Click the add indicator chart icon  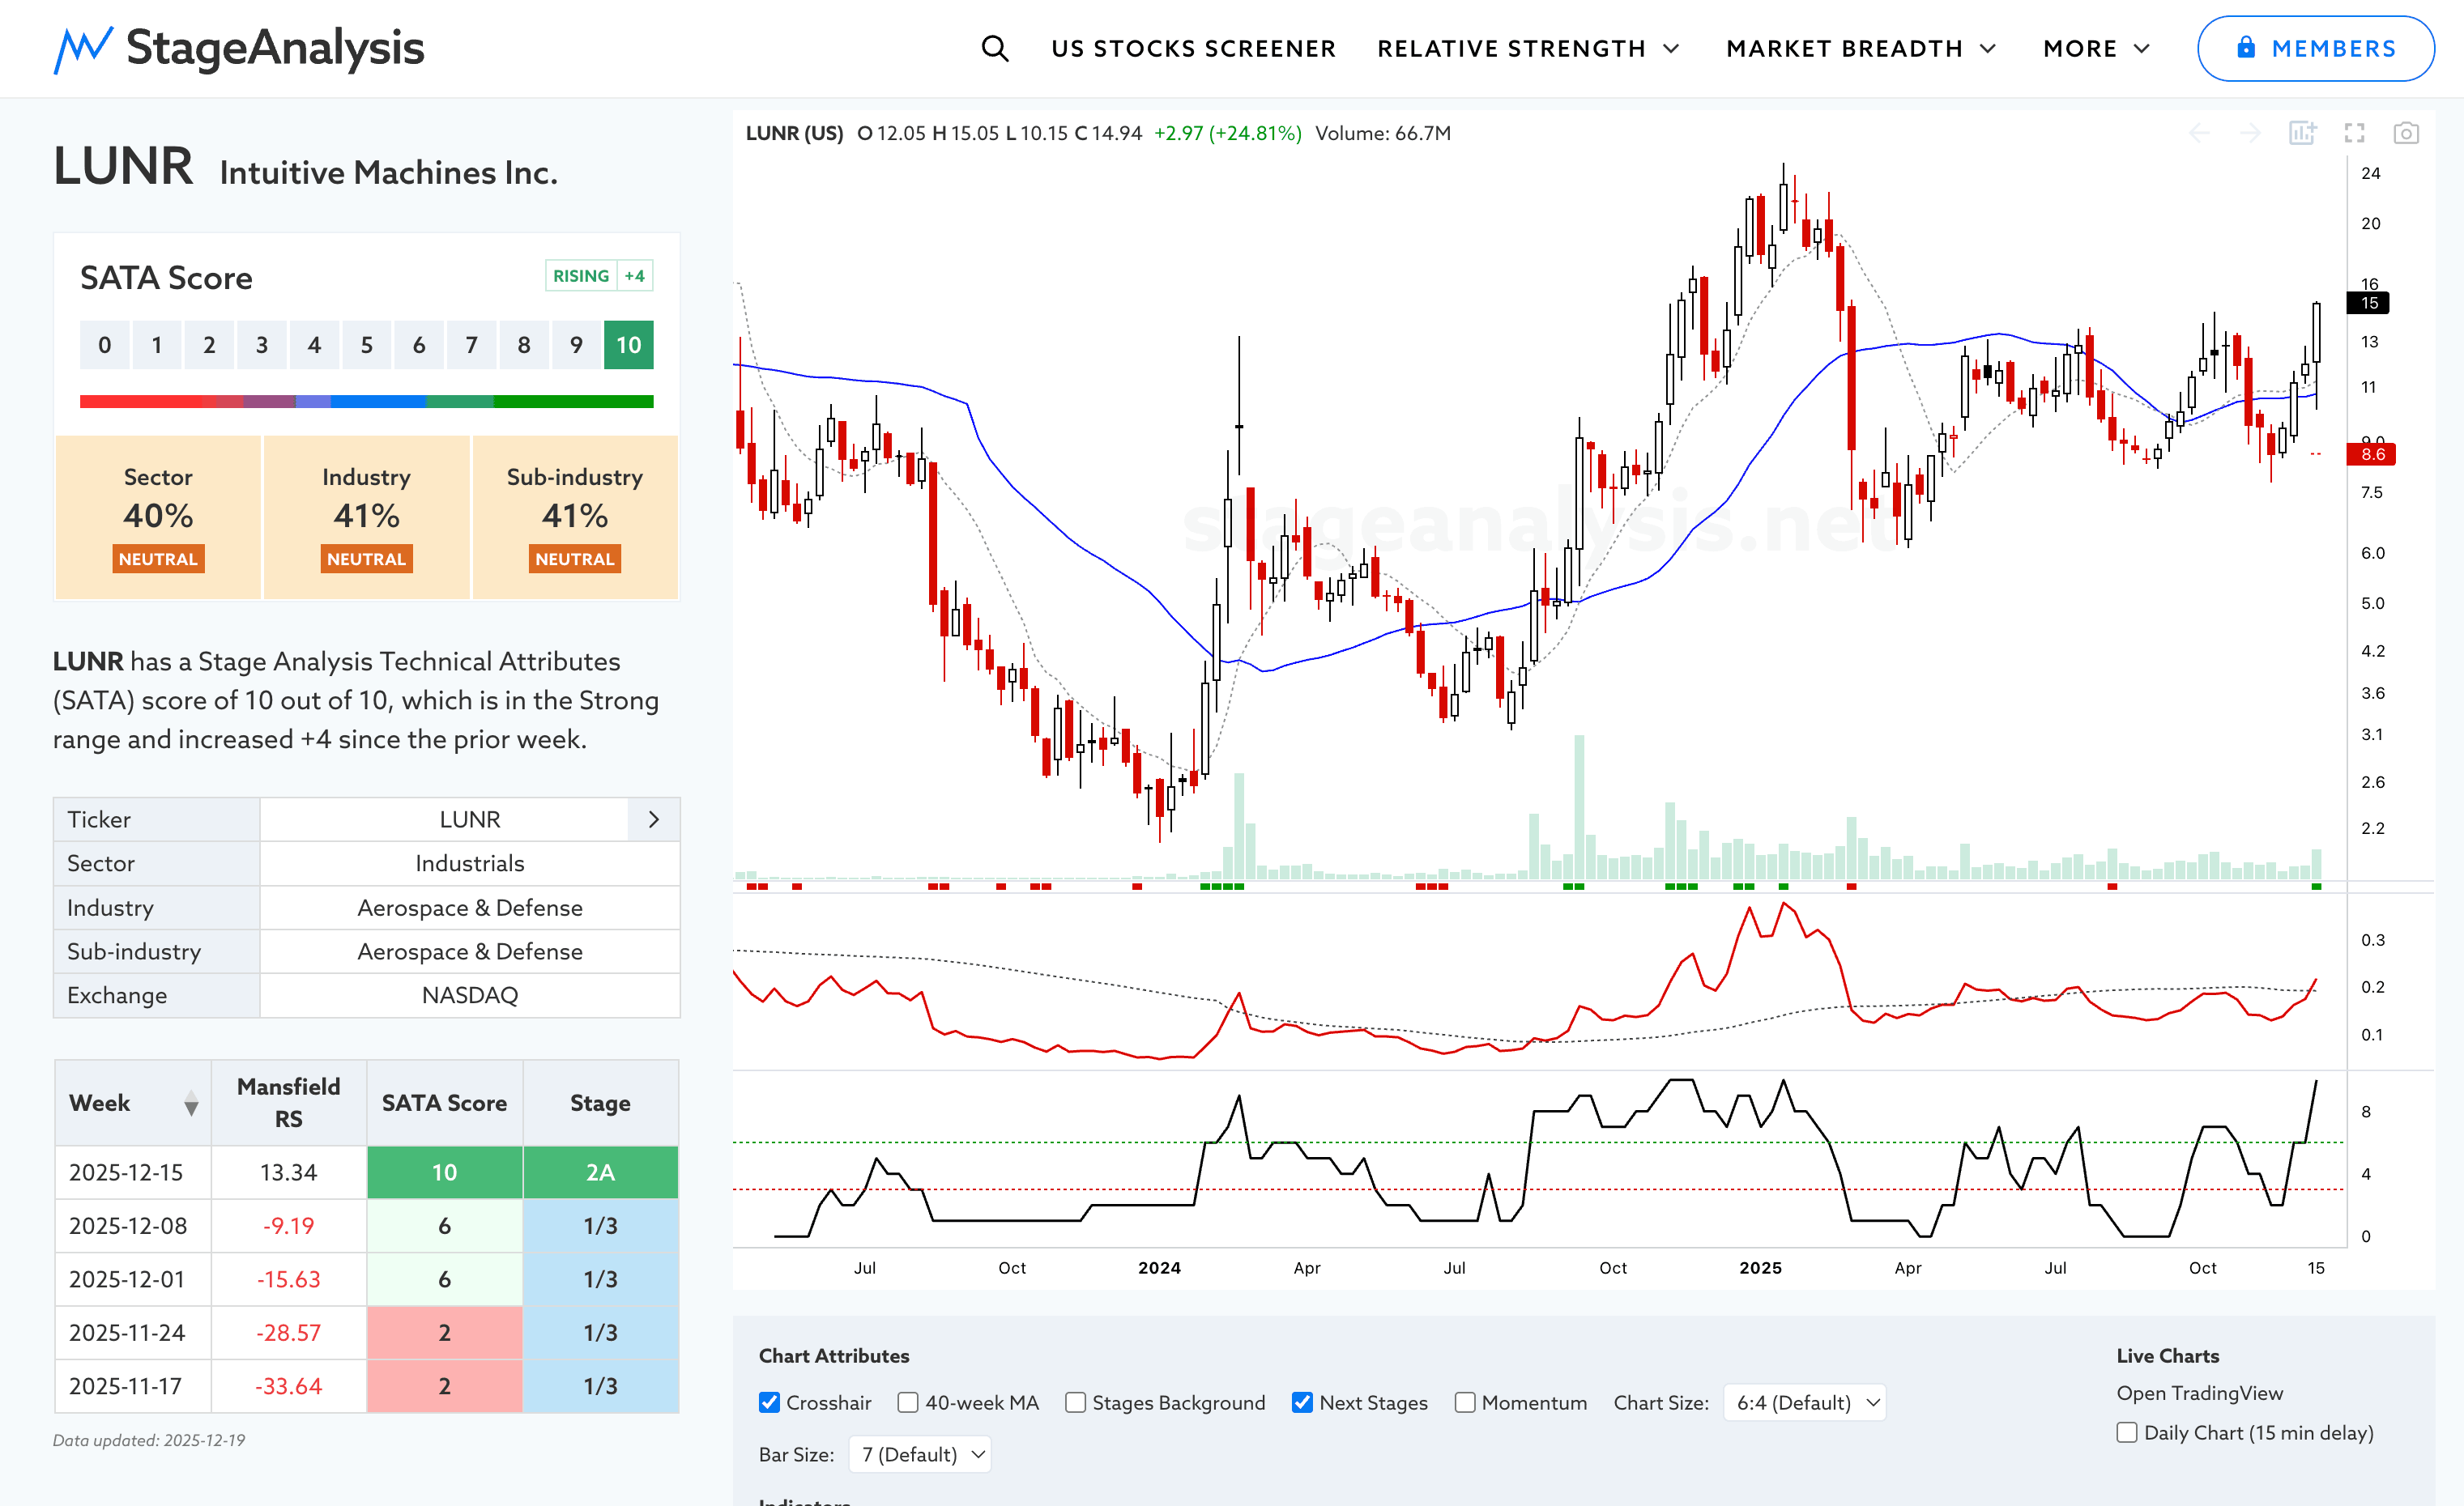coord(2302,133)
